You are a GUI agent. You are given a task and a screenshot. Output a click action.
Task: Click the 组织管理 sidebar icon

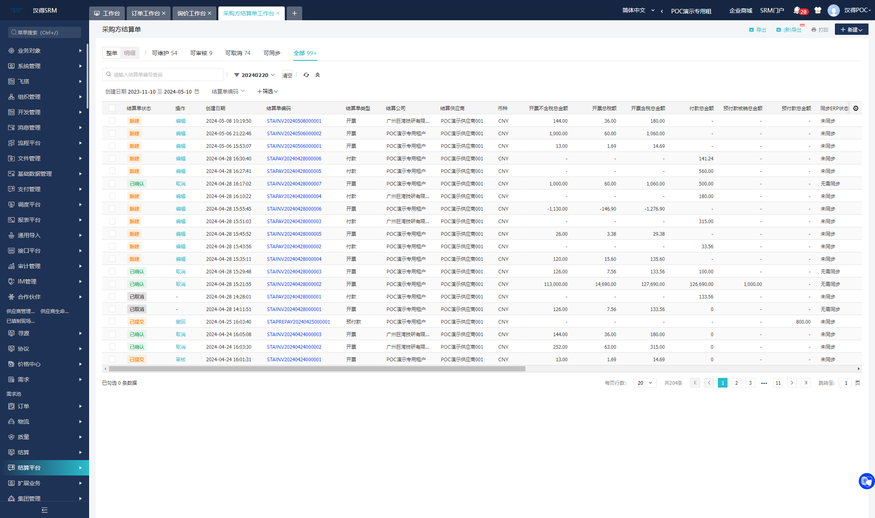coord(11,97)
